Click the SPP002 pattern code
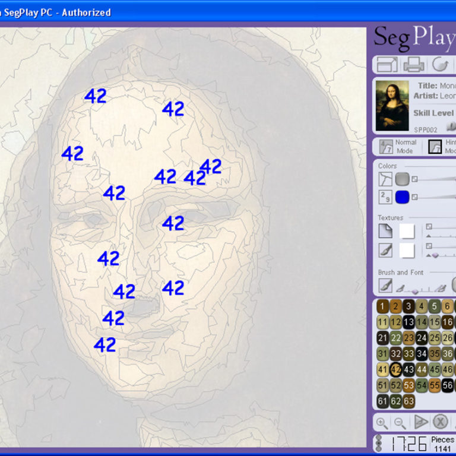Screen dimensions: 456x456 [x=426, y=129]
